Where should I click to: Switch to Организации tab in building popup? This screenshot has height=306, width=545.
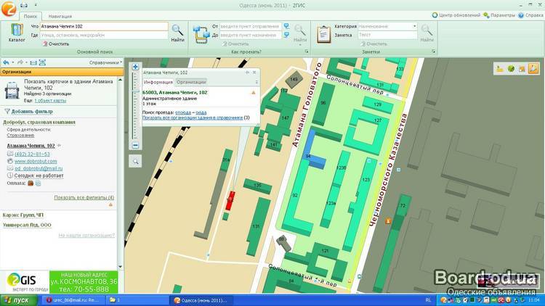(191, 82)
